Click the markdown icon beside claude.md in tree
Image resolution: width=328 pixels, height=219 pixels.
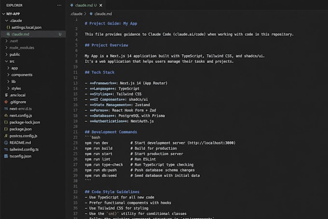tap(8, 34)
